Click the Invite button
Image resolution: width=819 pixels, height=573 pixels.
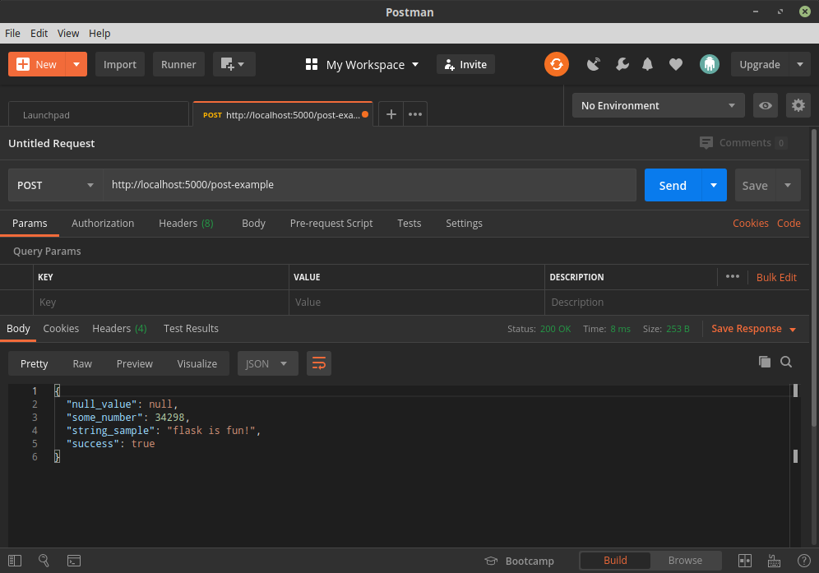point(465,64)
